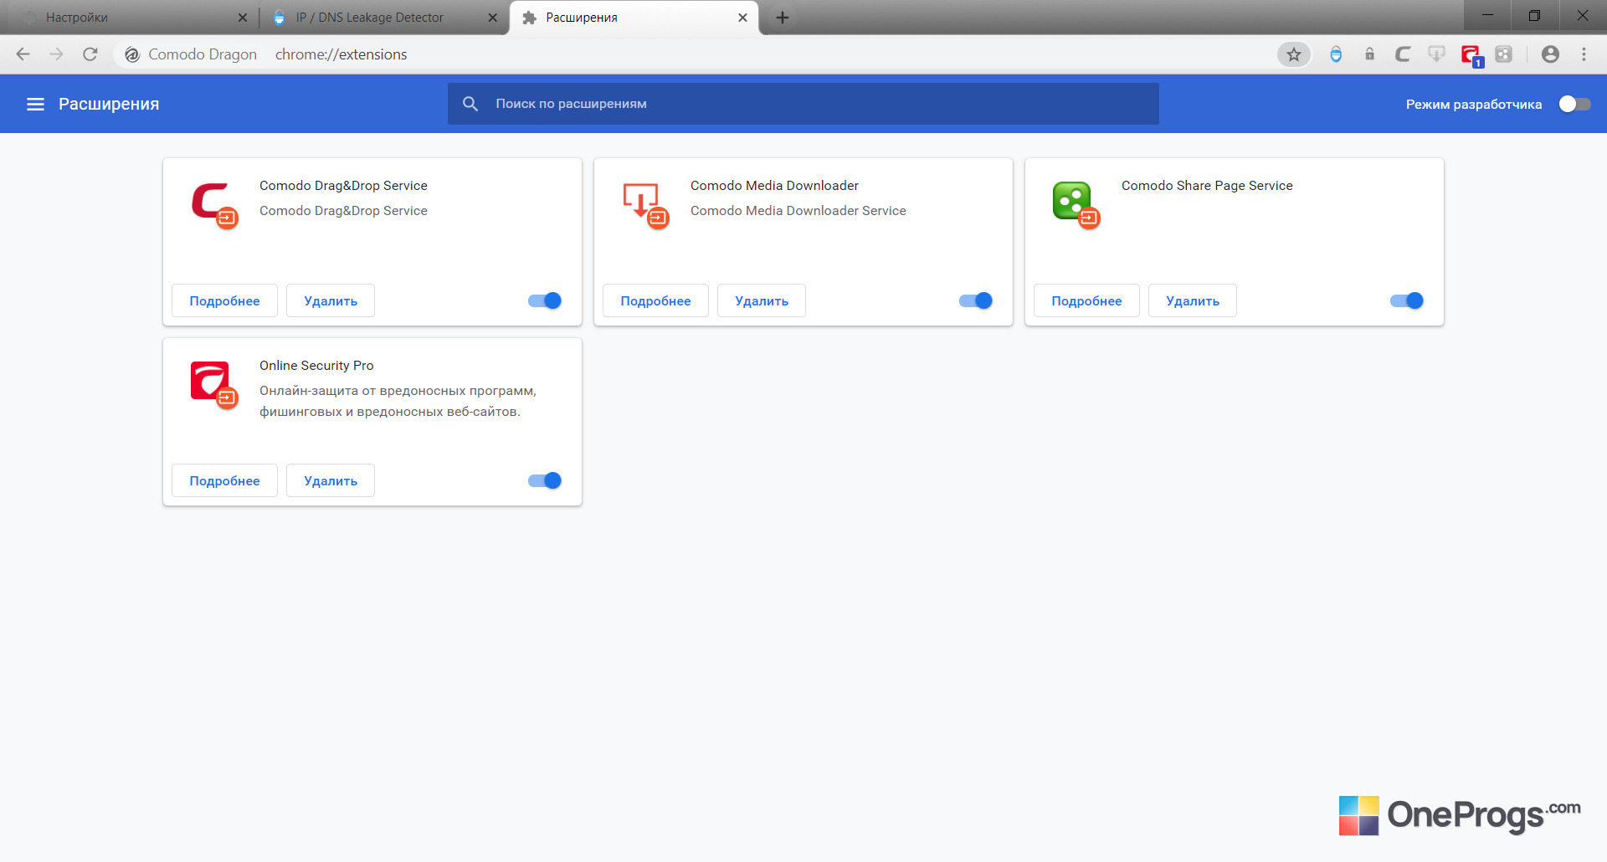Disable Comodo Share Page Service extension
The width and height of the screenshot is (1607, 862).
1407,300
